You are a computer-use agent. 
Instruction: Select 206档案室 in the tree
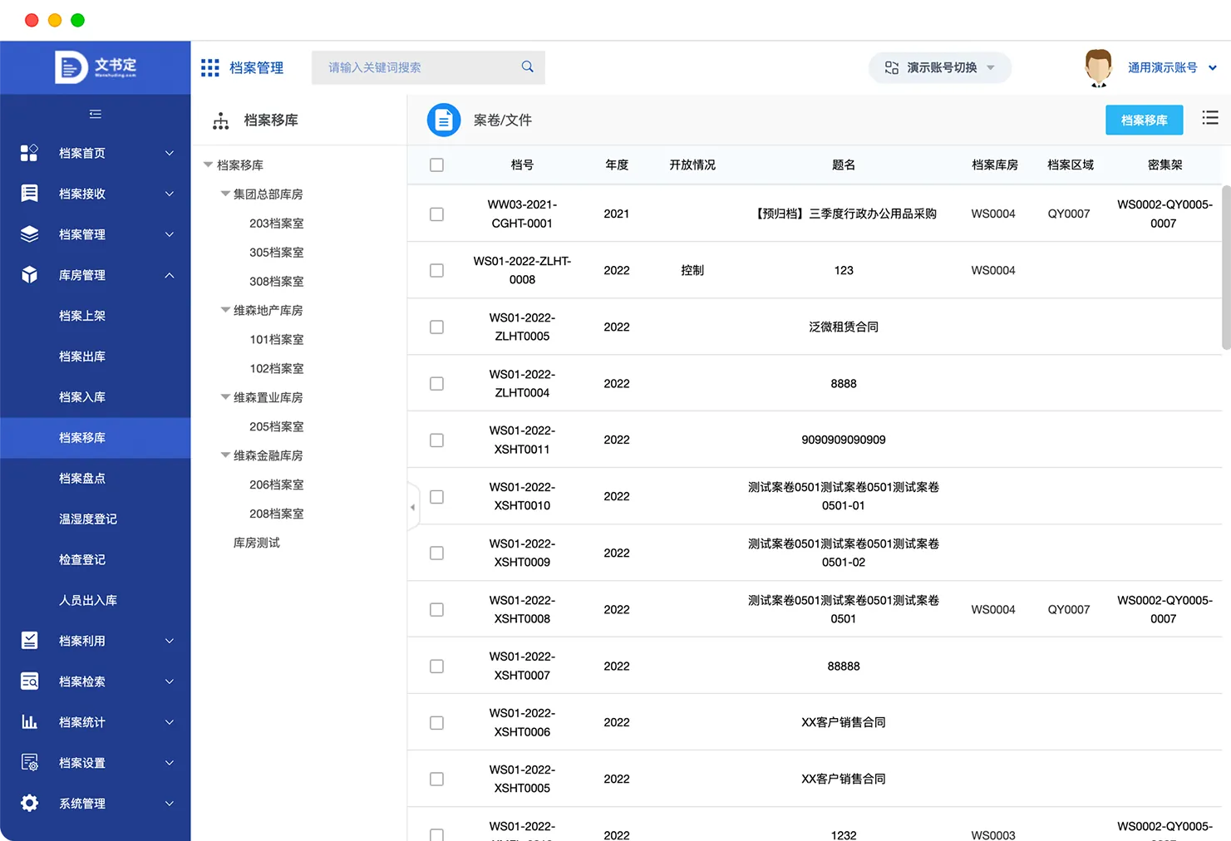point(277,484)
